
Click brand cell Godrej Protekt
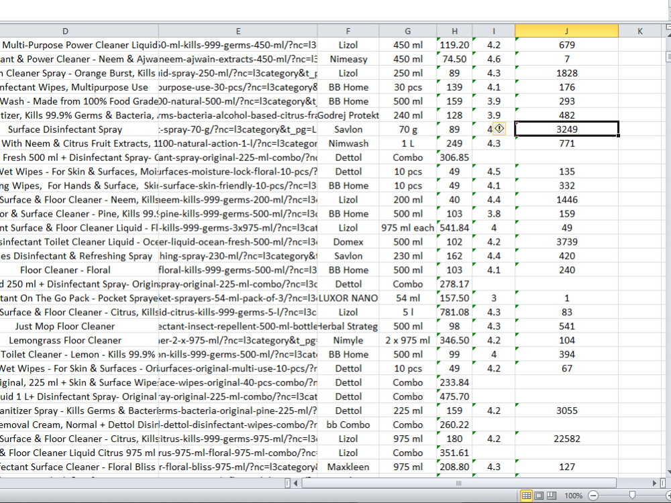pos(348,115)
